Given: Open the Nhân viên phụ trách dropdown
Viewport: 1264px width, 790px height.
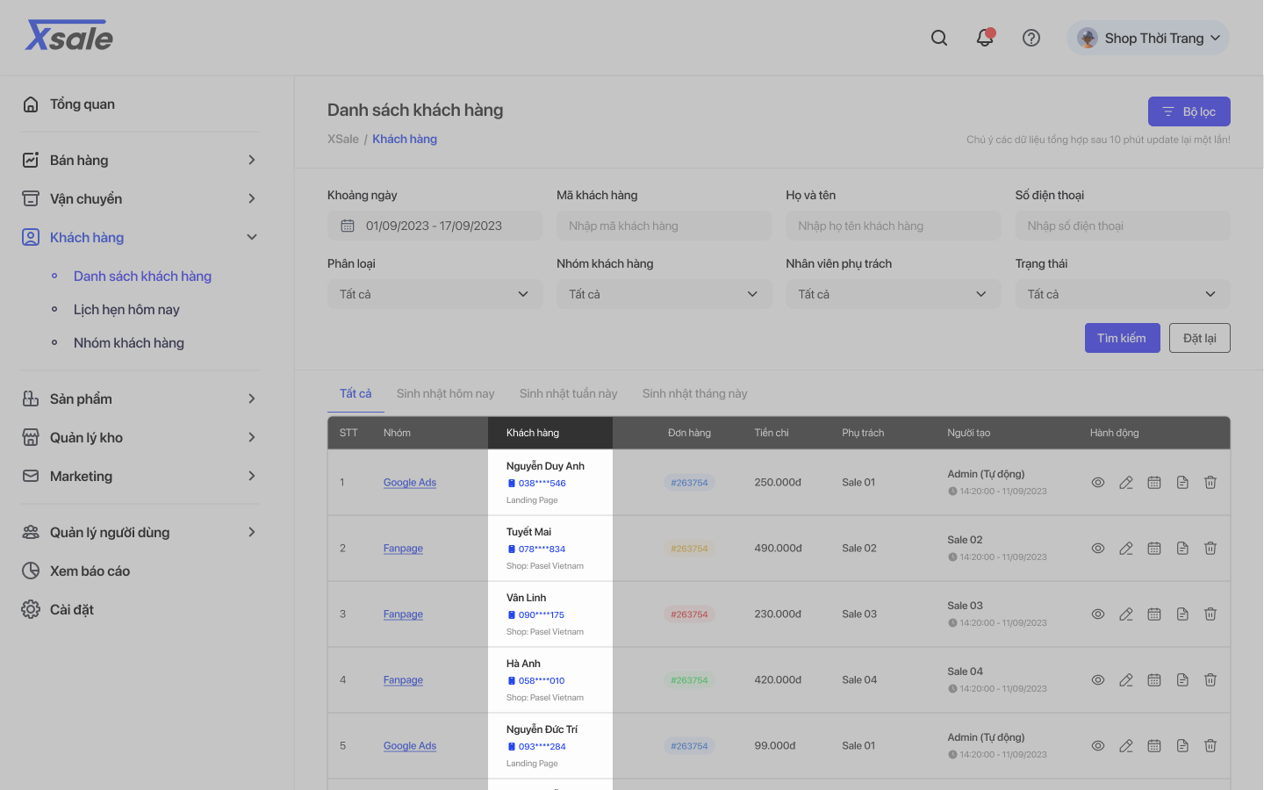Looking at the screenshot, I should pos(893,294).
